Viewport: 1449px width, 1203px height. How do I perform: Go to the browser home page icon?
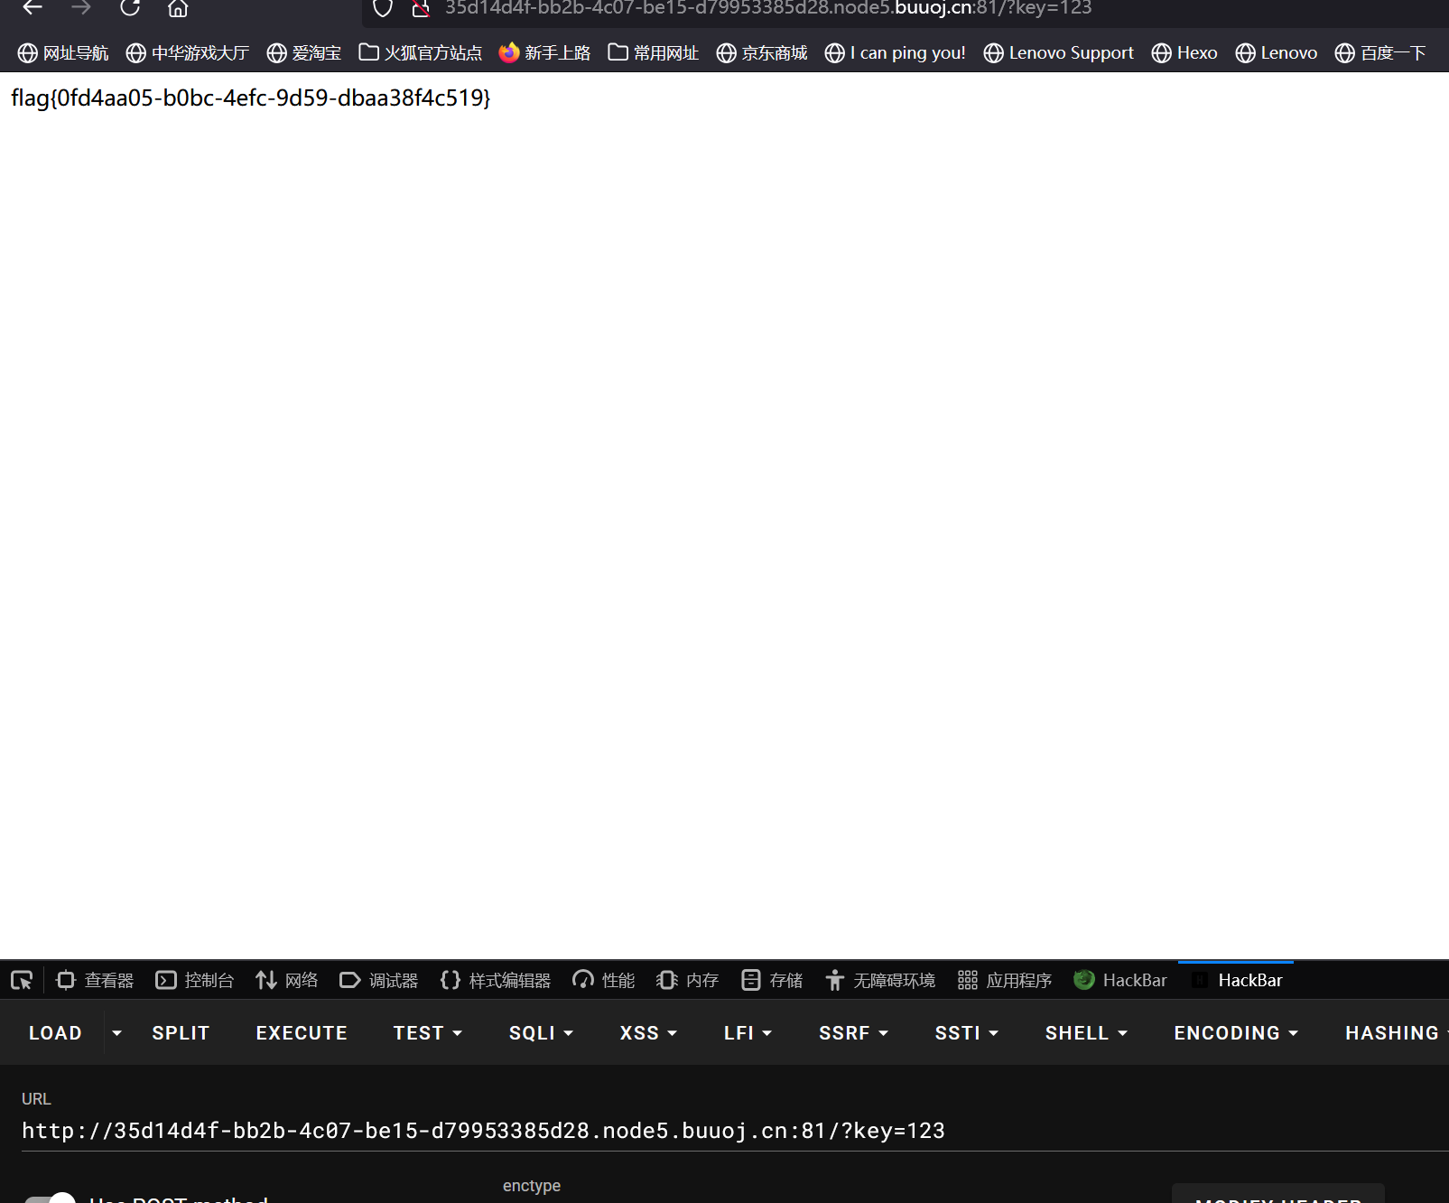pos(178,8)
